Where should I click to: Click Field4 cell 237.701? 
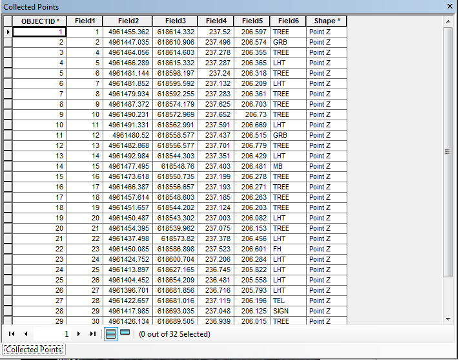[x=216, y=145]
